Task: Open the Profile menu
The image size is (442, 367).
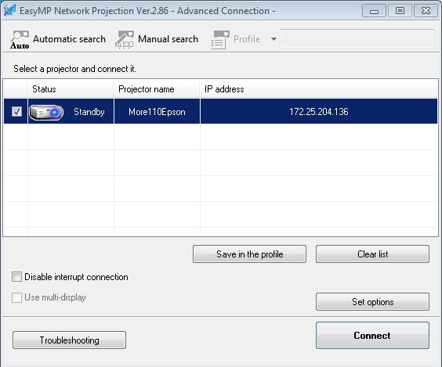Action: click(x=235, y=40)
